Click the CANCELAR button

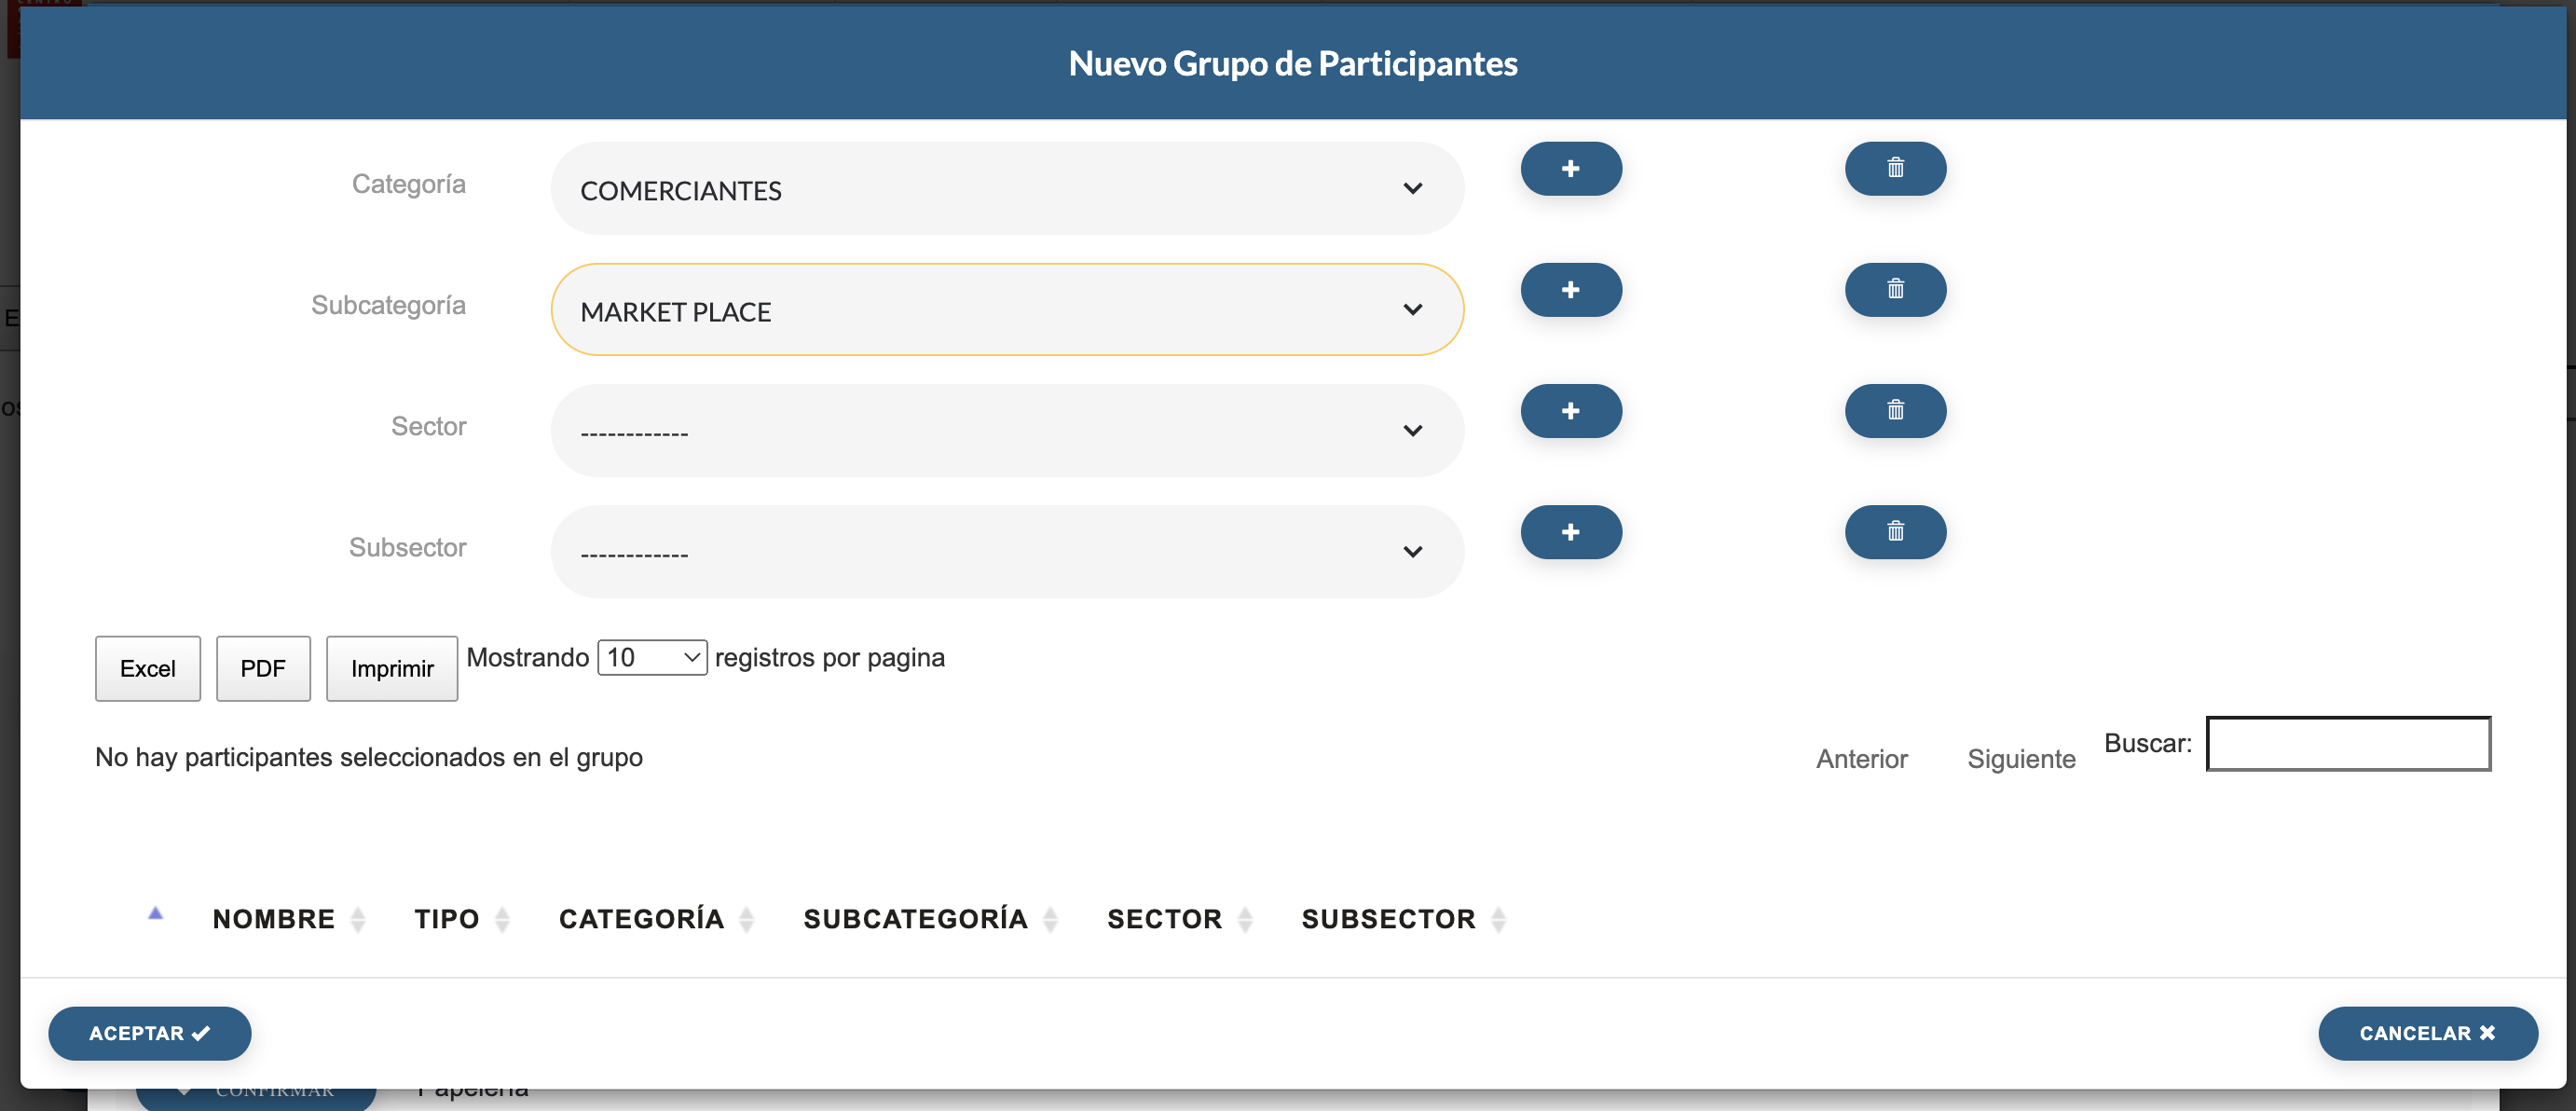coord(2426,1033)
